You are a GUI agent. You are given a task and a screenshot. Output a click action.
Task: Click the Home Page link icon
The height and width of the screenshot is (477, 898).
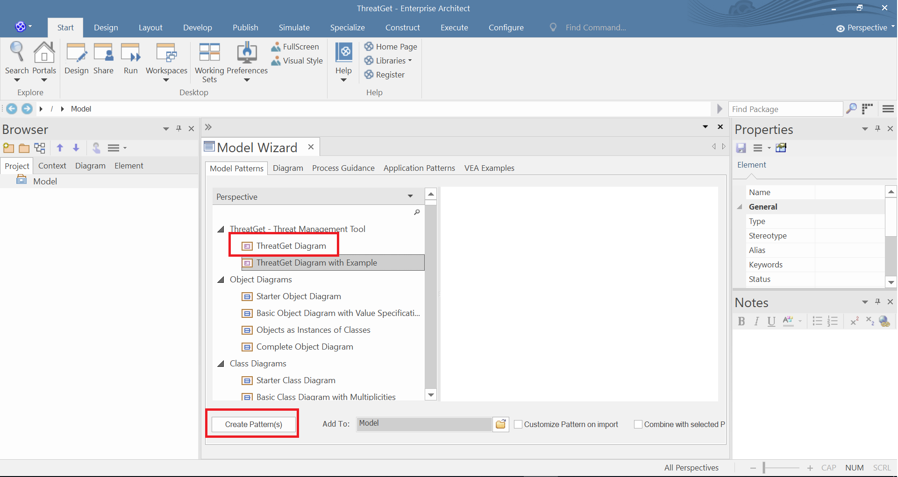click(x=369, y=46)
